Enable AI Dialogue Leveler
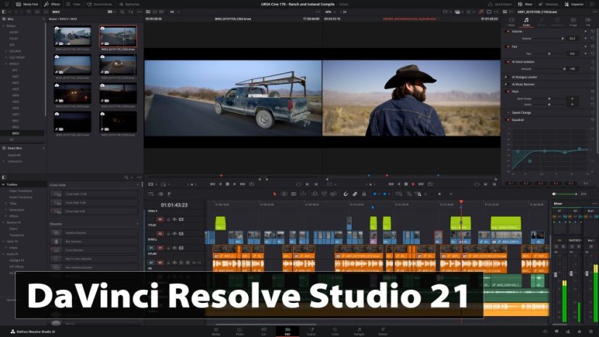 pyautogui.click(x=506, y=77)
